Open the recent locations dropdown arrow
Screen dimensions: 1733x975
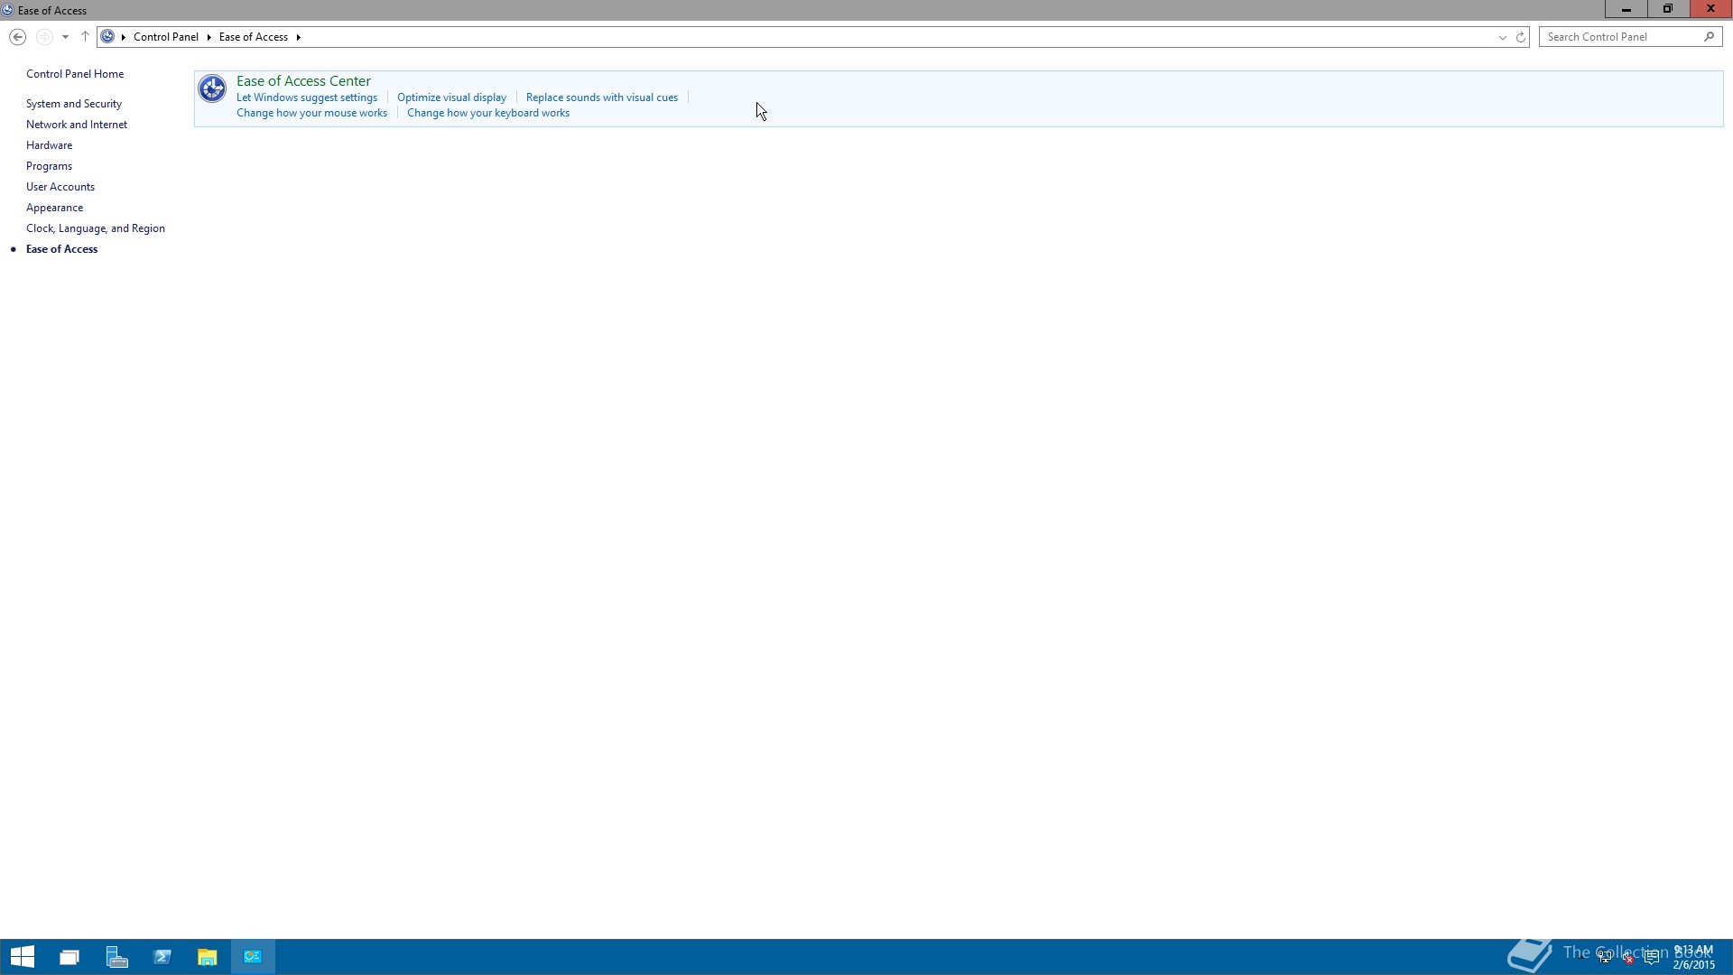[x=65, y=37]
